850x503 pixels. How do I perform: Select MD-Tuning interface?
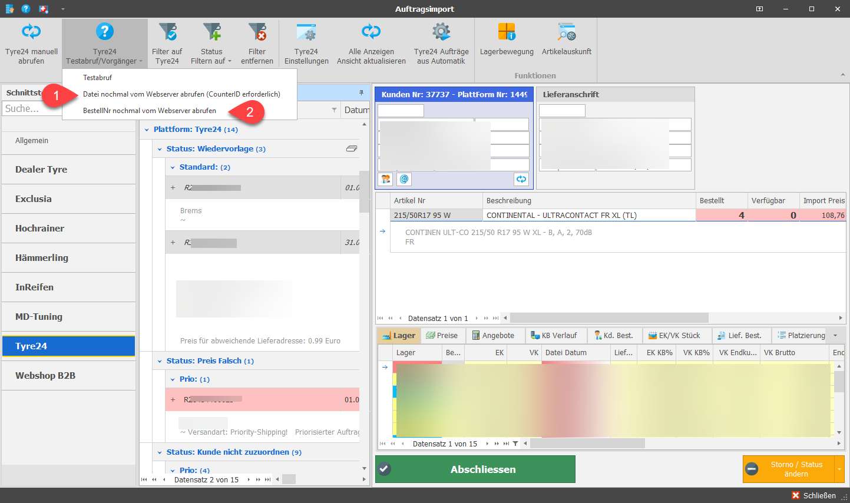[x=68, y=317]
